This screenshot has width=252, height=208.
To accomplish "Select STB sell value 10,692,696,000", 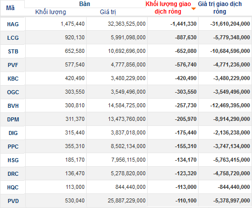I will click(x=127, y=51).
